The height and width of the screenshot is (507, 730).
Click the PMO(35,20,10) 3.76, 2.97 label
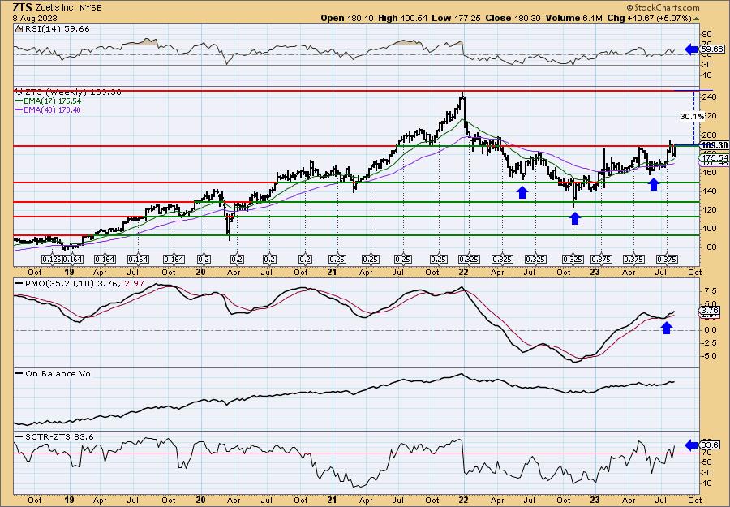tap(84, 283)
